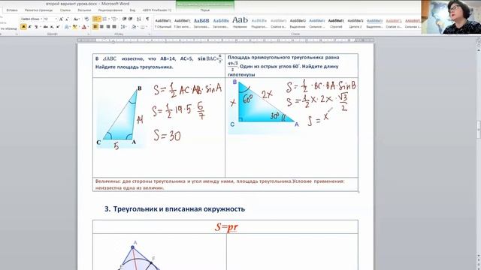Click the text 'Найдите площадь треугольника.'
The width and height of the screenshot is (481, 270).
tap(134, 67)
